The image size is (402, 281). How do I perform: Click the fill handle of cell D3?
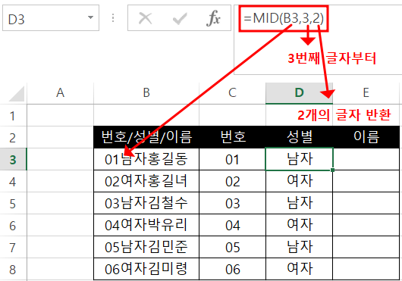[x=332, y=170]
